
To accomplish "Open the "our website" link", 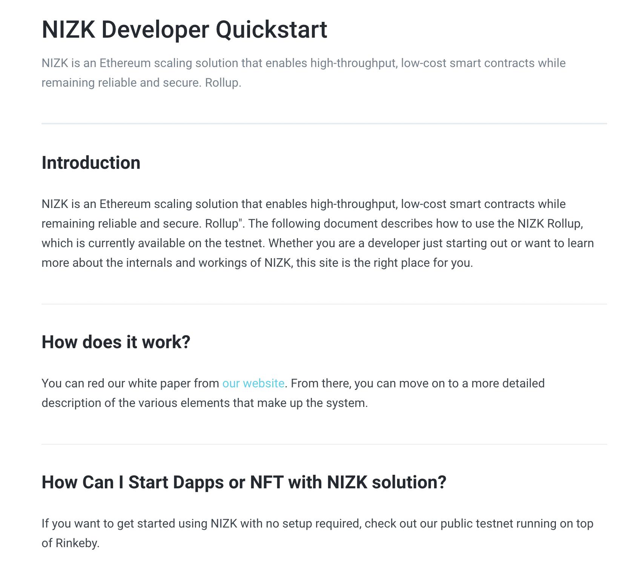I will (x=253, y=383).
